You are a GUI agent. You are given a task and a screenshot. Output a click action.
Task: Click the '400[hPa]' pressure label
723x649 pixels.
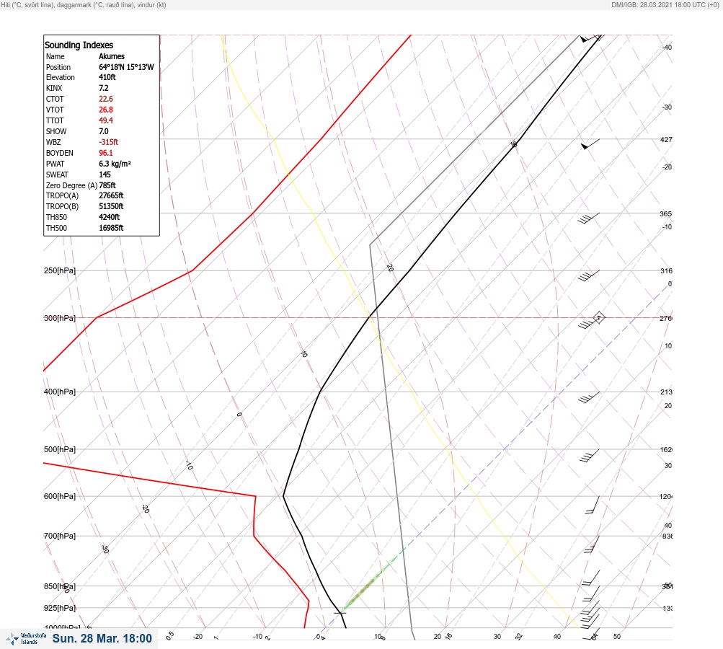(x=60, y=392)
